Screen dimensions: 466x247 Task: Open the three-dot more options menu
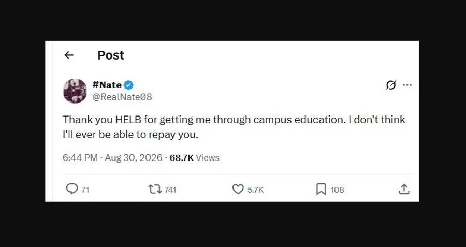click(x=407, y=85)
